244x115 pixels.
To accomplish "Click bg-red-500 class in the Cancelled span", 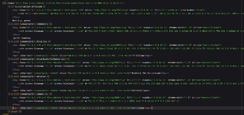I will (75, 108).
